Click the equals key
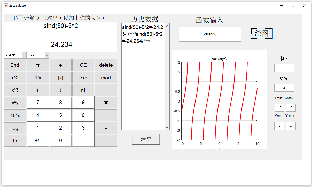This screenshot has height=187, width=312. pos(106,141)
